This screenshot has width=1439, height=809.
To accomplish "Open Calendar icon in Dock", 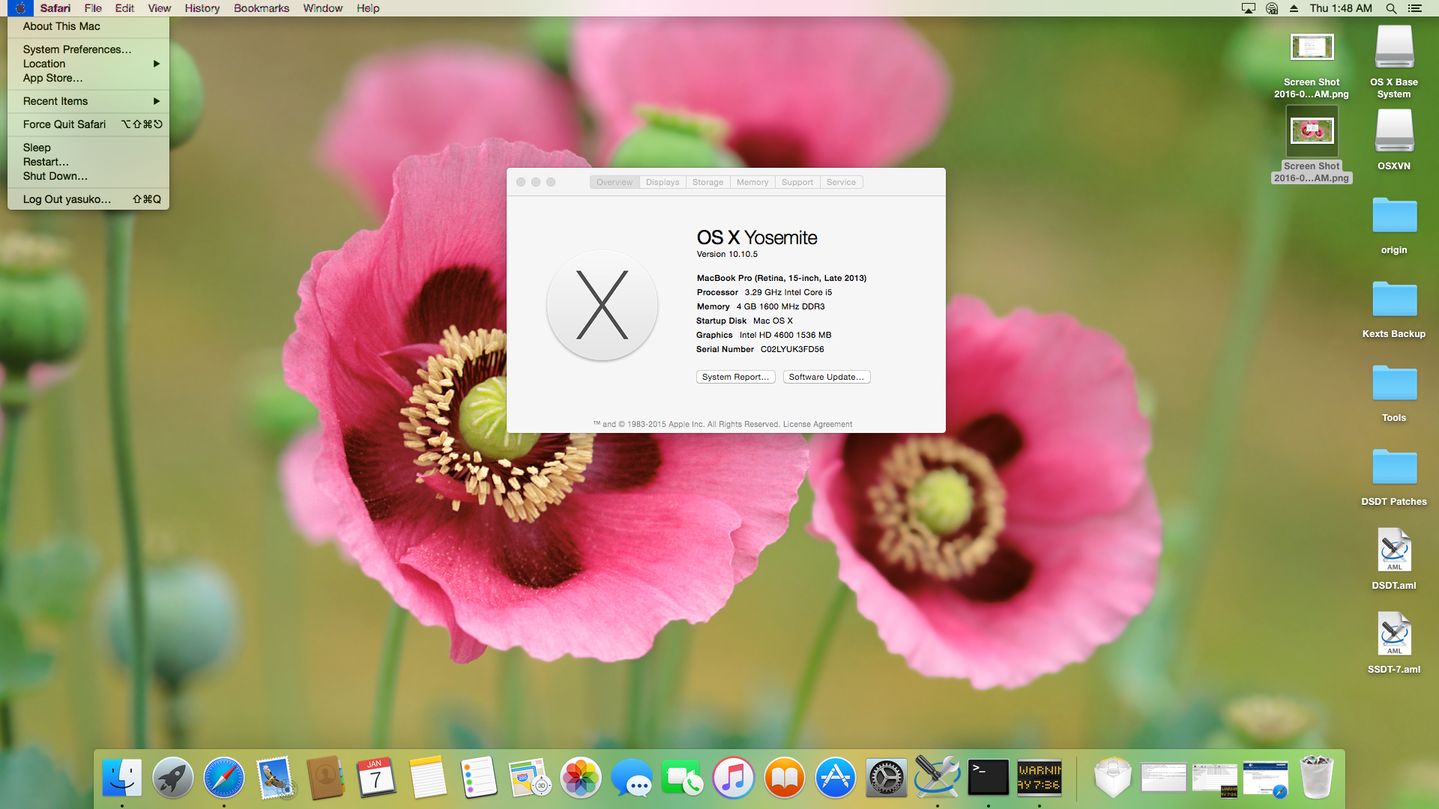I will click(376, 778).
